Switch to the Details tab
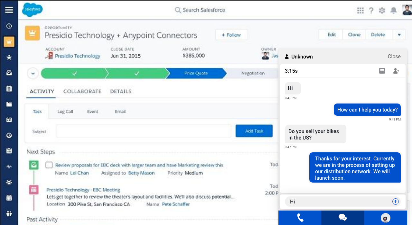The image size is (412, 225). pos(121,91)
